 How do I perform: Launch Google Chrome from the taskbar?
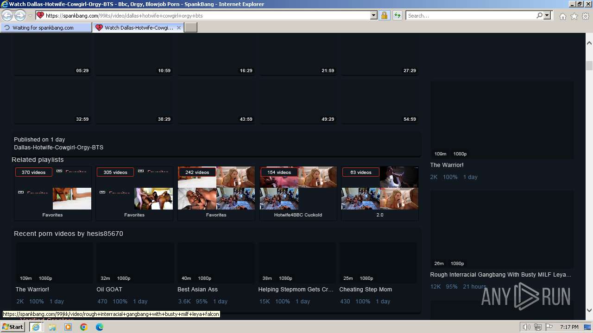pyautogui.click(x=84, y=327)
